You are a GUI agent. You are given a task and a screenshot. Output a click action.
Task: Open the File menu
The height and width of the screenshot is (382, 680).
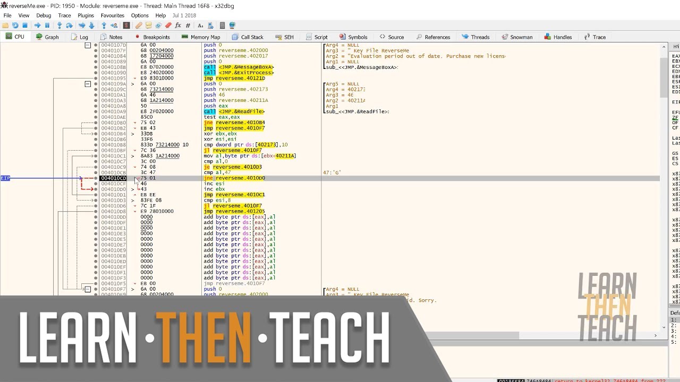pos(7,15)
